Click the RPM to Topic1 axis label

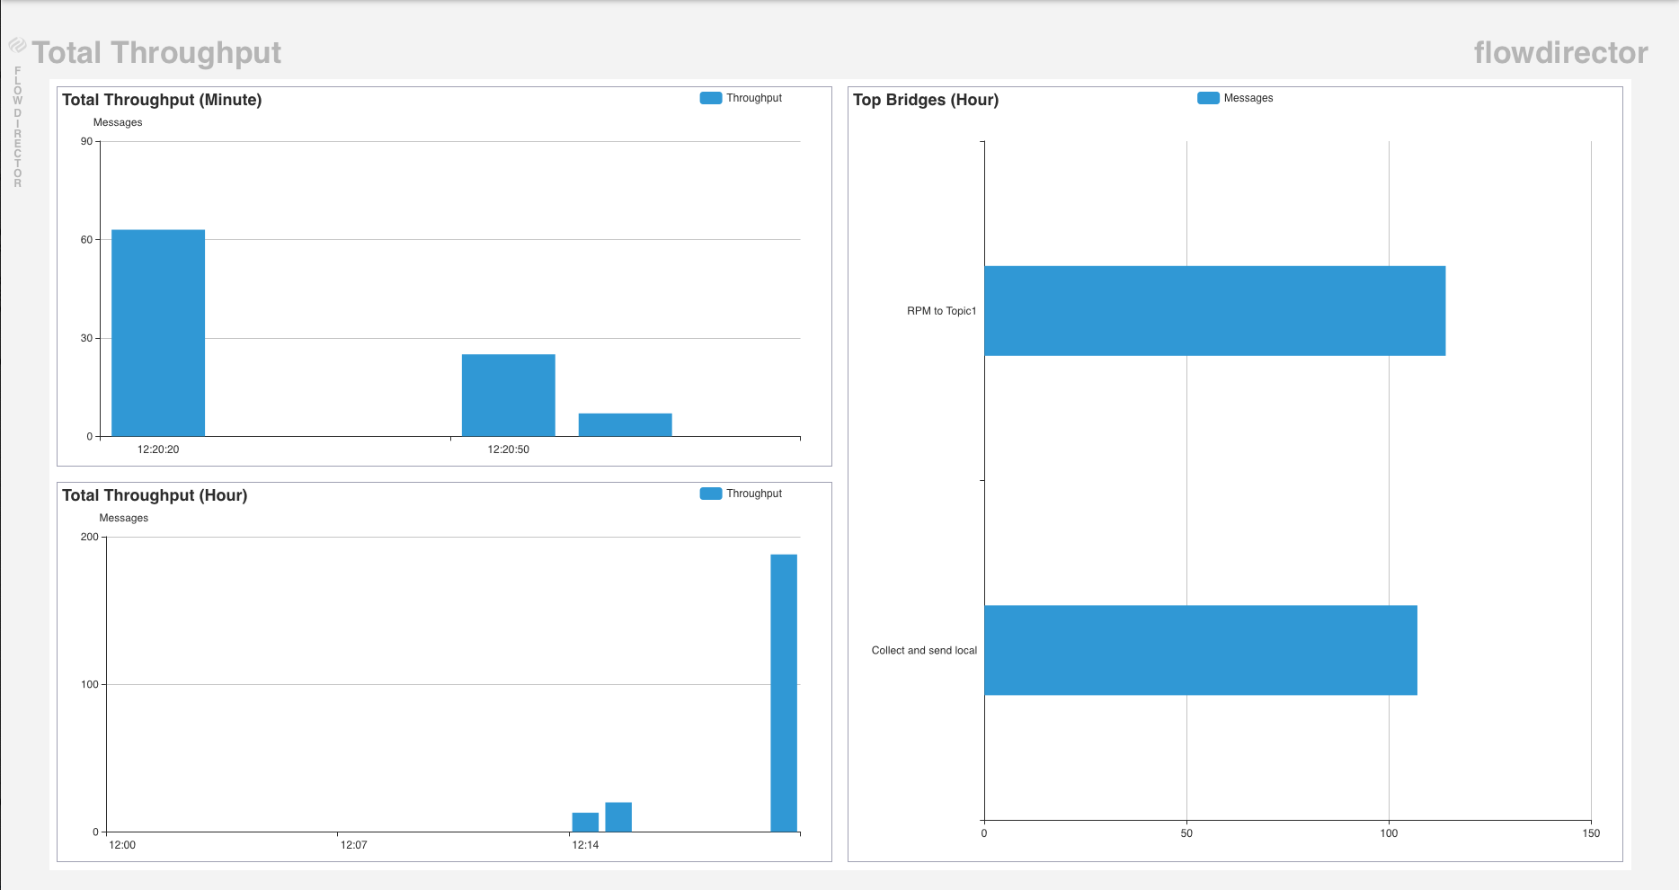click(941, 311)
